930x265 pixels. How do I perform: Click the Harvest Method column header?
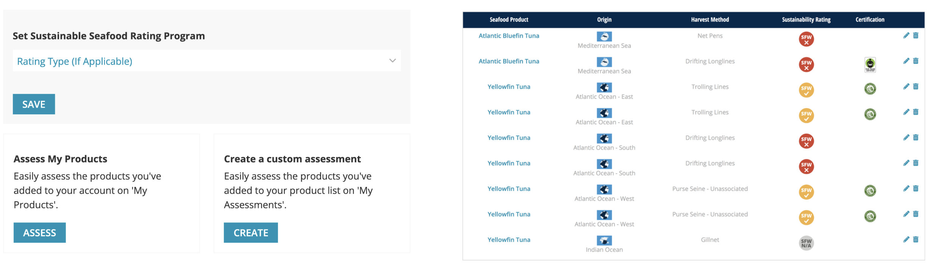pyautogui.click(x=710, y=20)
